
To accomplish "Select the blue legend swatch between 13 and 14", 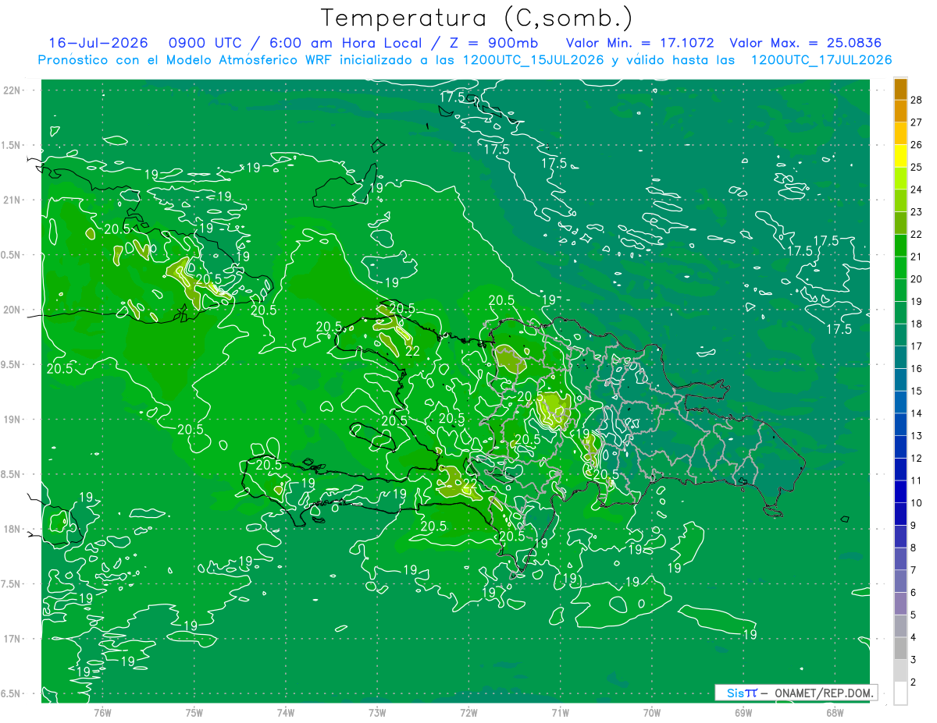I will coord(900,424).
